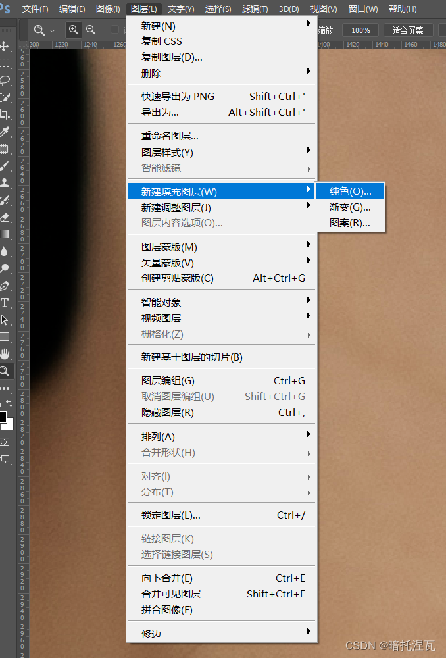The image size is (446, 658).
Task: Choose 快速导出为 PNG
Action: [222, 97]
